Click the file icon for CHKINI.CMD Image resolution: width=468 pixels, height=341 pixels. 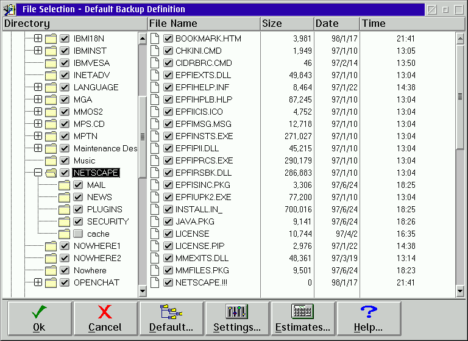coord(155,51)
